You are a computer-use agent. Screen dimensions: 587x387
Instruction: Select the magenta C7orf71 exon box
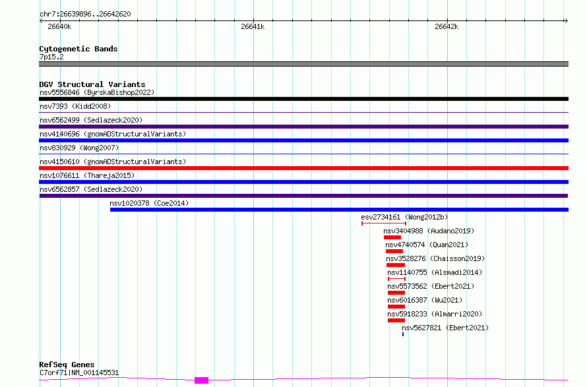tap(201, 380)
